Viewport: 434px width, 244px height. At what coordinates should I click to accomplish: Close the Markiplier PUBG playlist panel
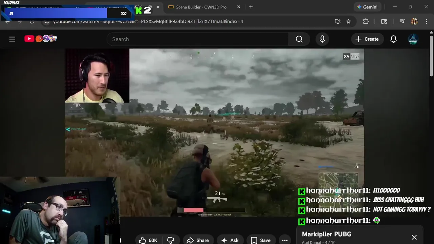[x=414, y=237]
